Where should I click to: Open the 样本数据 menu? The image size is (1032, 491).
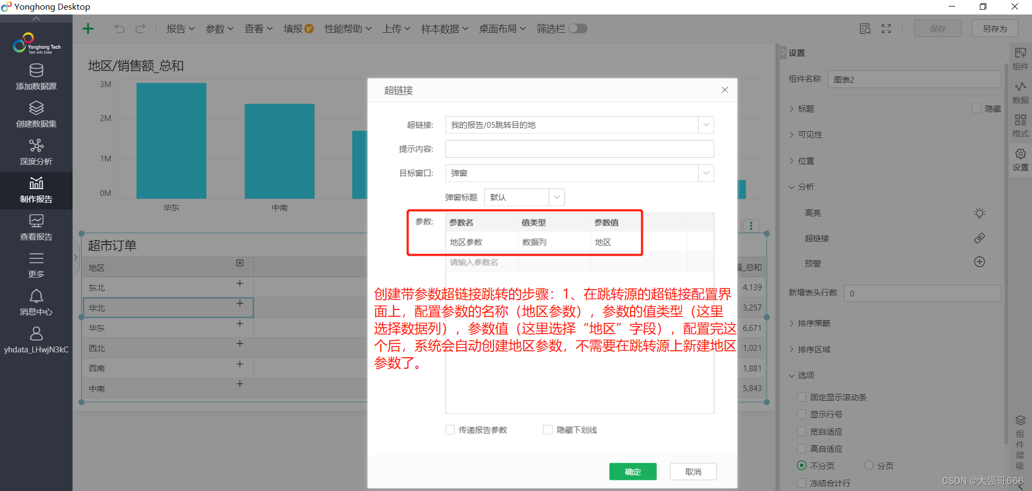click(445, 28)
